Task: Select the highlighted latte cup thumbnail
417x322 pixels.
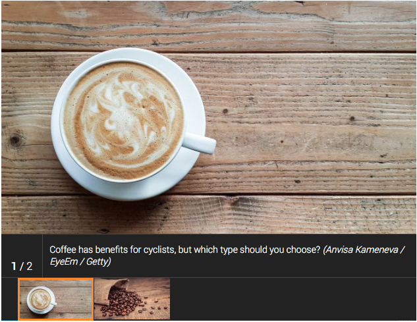Action: coord(56,299)
